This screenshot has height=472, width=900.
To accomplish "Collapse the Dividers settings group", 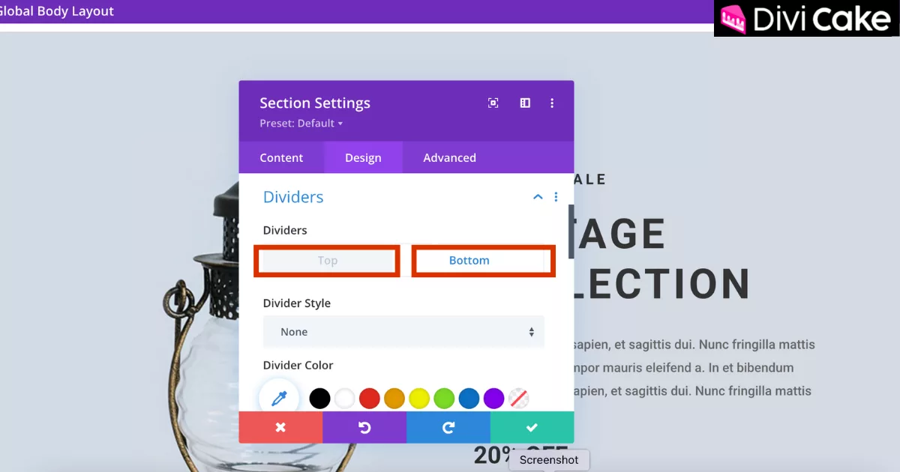I will 537,197.
